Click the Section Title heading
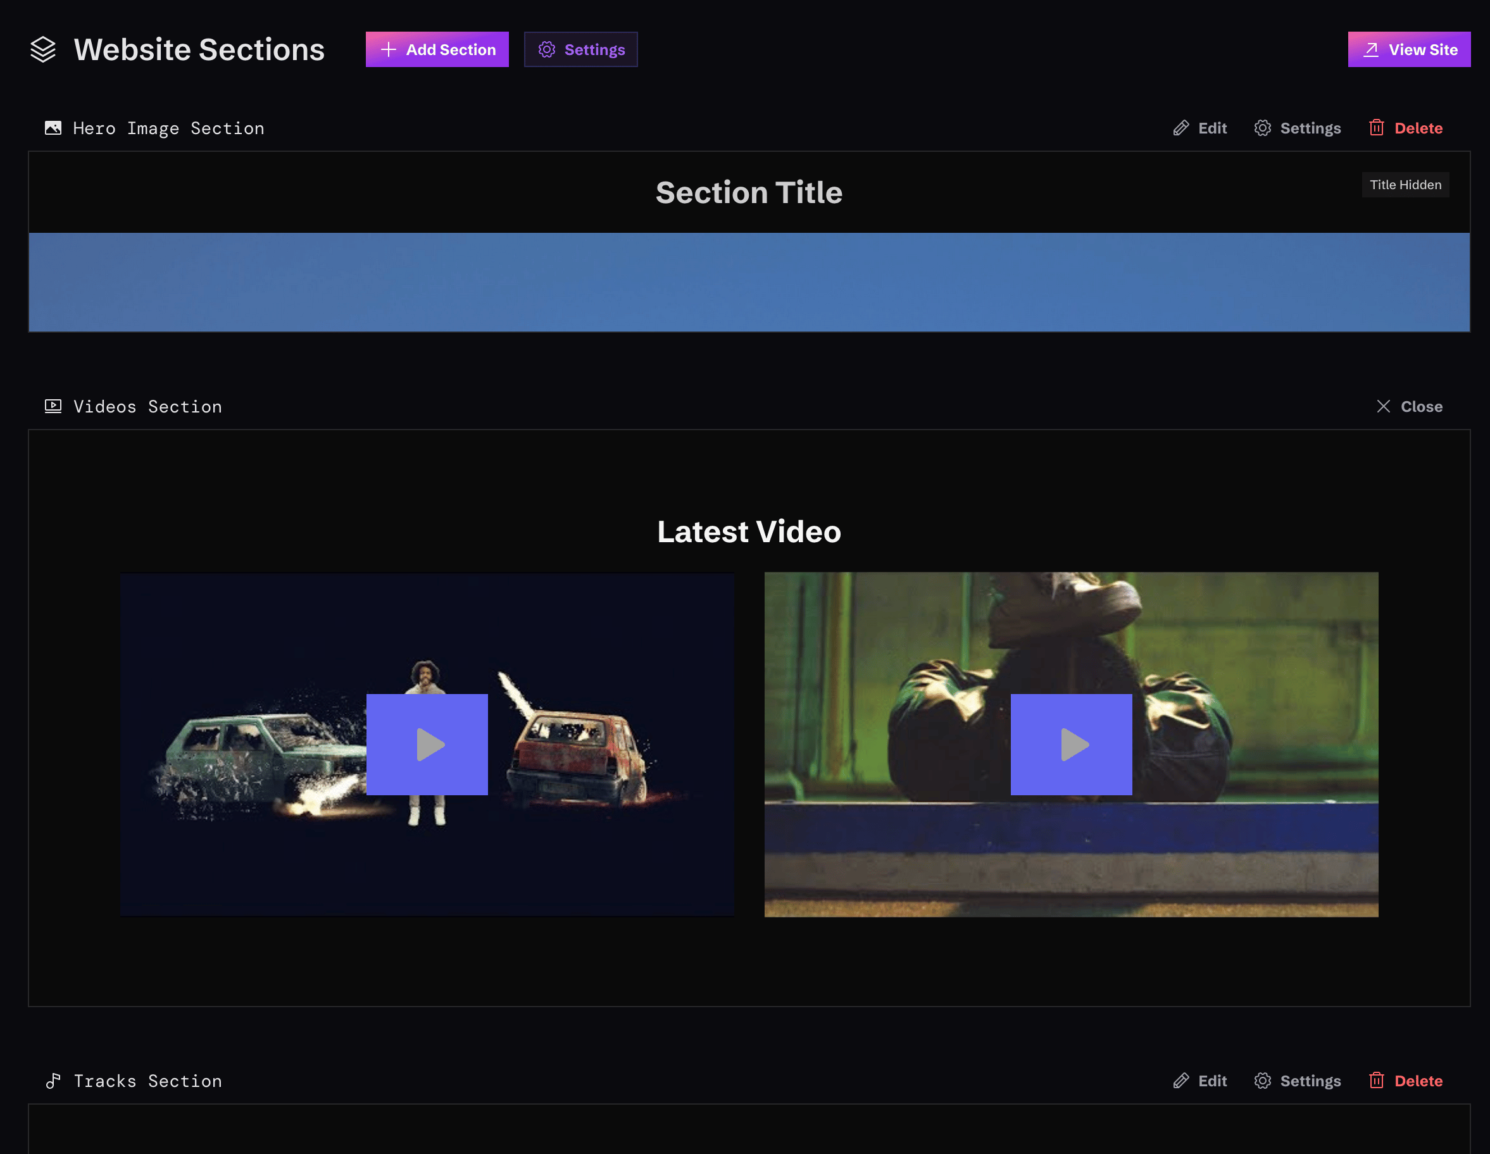Image resolution: width=1490 pixels, height=1154 pixels. point(749,192)
